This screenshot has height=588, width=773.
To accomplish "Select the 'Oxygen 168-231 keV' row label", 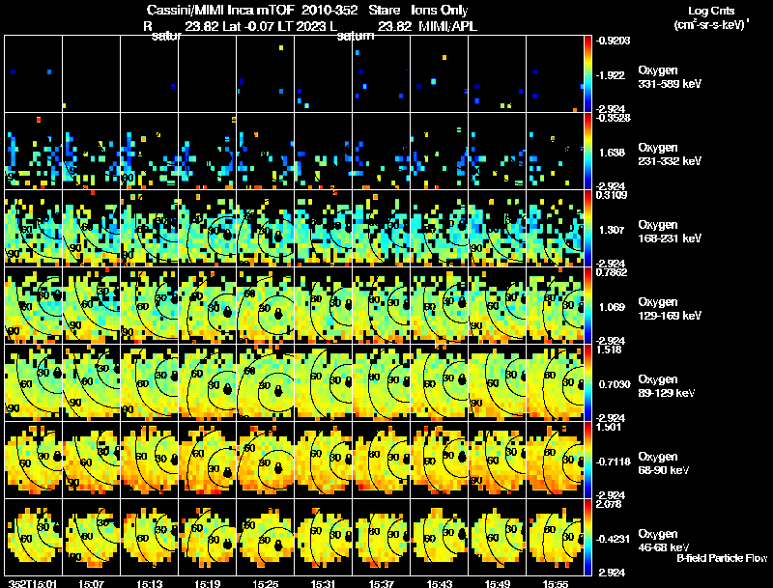I will [x=670, y=232].
